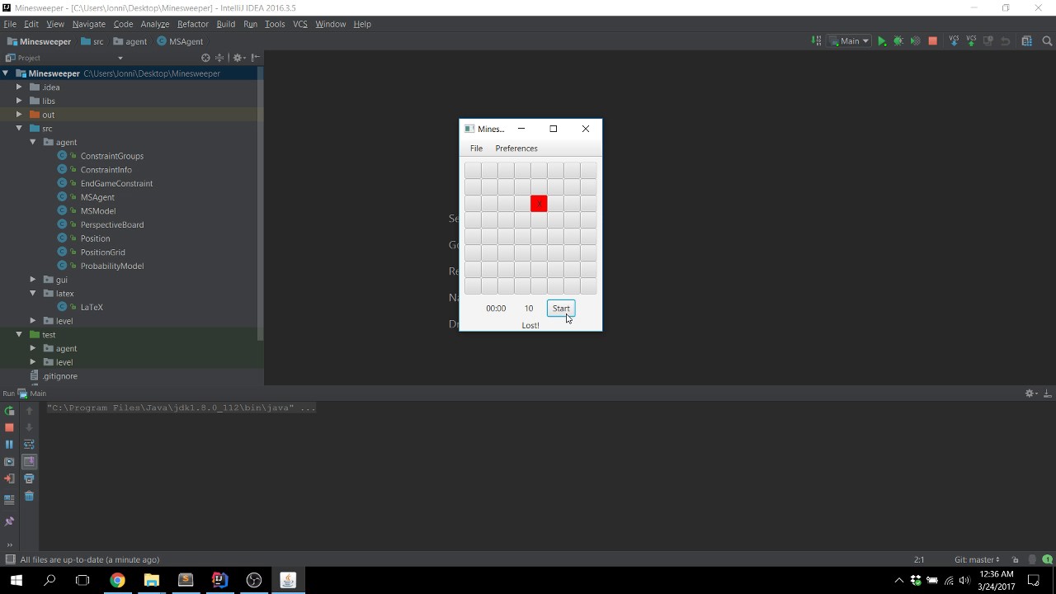
Task: Open MSModel class in project tree
Action: [98, 210]
